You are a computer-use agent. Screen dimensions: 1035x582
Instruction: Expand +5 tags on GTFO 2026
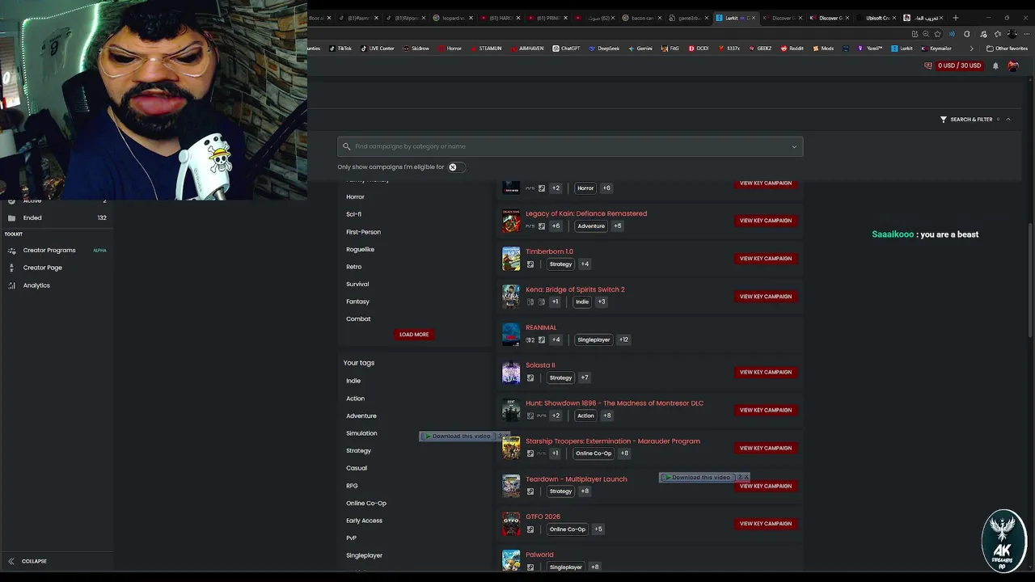coord(598,529)
